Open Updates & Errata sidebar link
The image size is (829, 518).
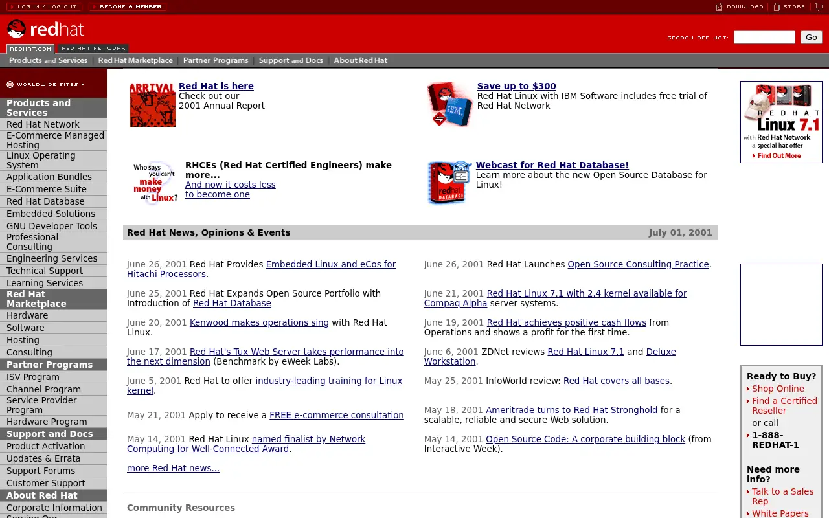43,458
